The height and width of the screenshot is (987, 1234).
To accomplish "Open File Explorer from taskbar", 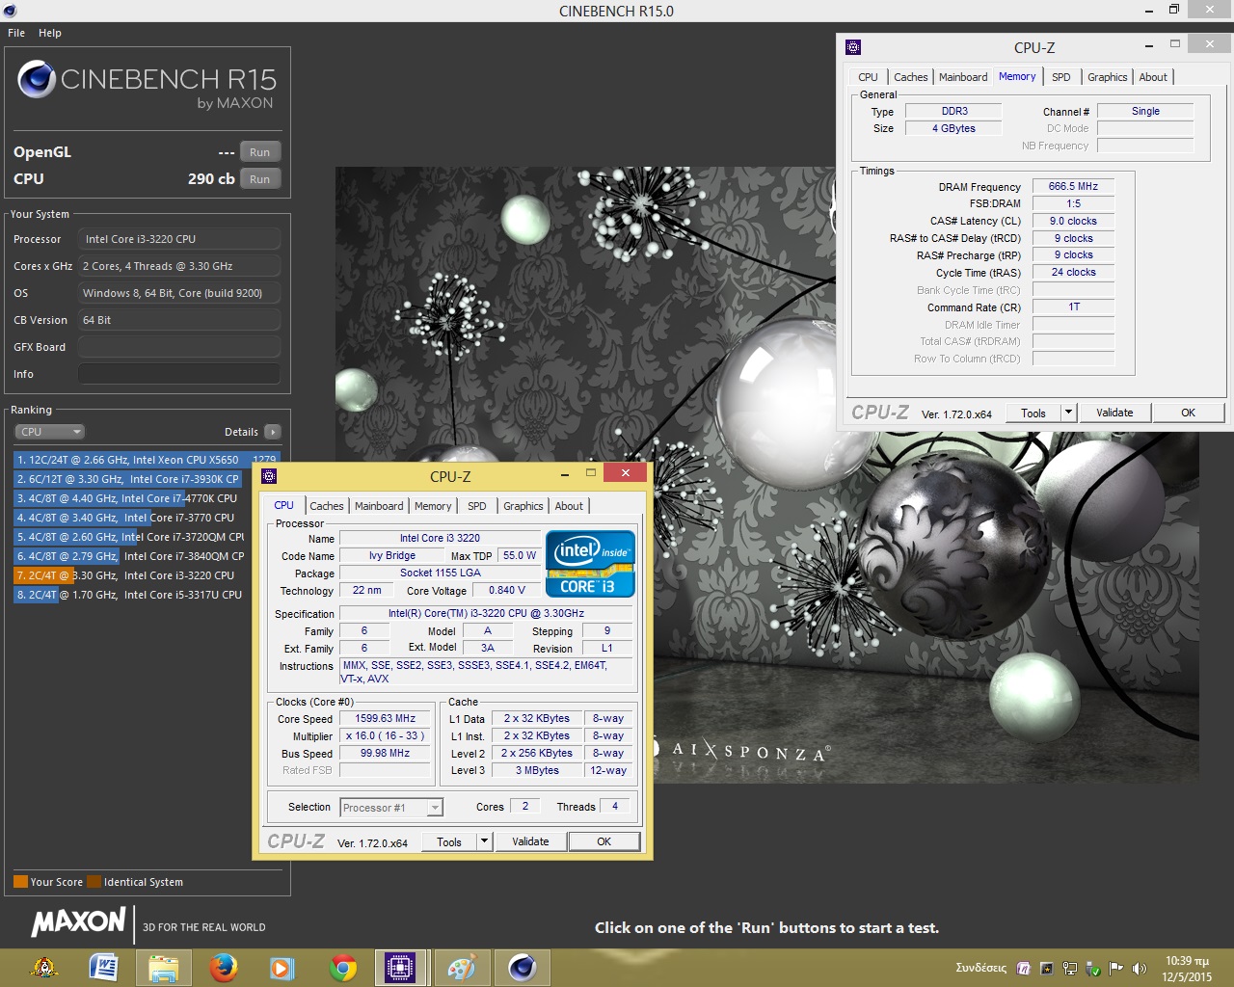I will (163, 967).
